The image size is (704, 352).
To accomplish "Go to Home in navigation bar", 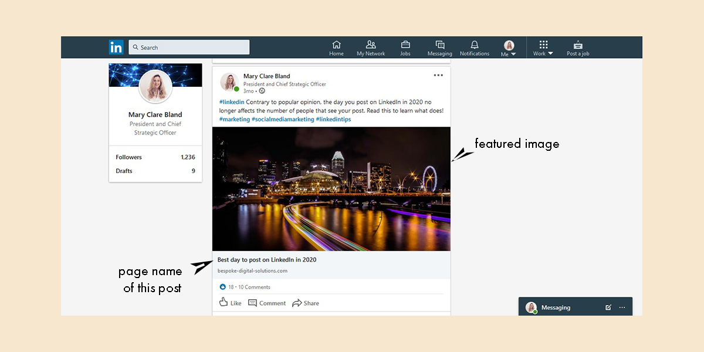I will (x=336, y=48).
